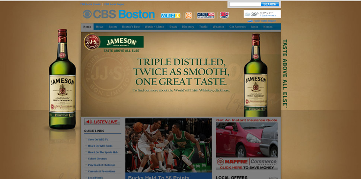Screen dimensions: 361x179
Task: Open the Weather menu
Action: click(x=218, y=27)
